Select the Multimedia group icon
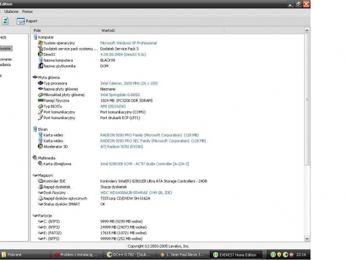346x260 pixels. (x=35, y=158)
